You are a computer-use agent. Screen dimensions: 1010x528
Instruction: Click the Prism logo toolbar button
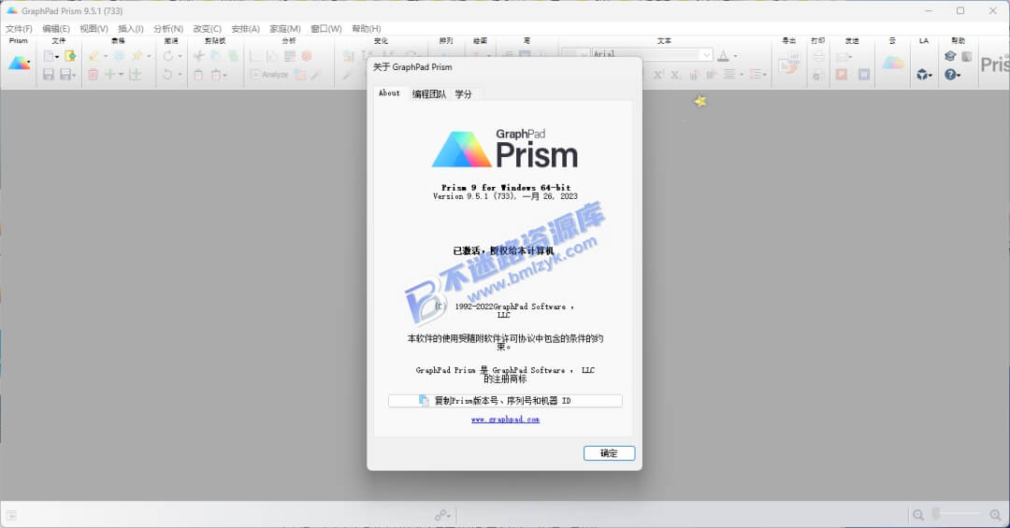coord(19,64)
